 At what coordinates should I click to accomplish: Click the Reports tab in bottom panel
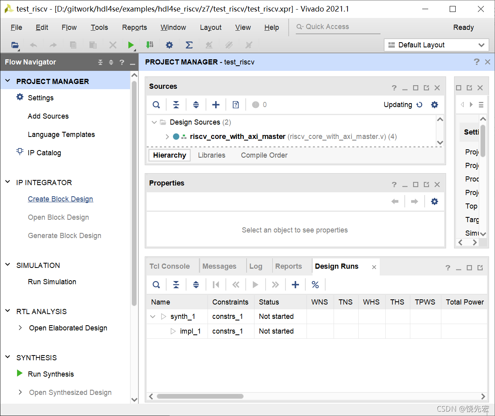(289, 266)
